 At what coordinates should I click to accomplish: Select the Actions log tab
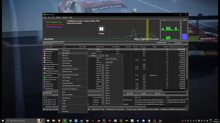click(47, 94)
